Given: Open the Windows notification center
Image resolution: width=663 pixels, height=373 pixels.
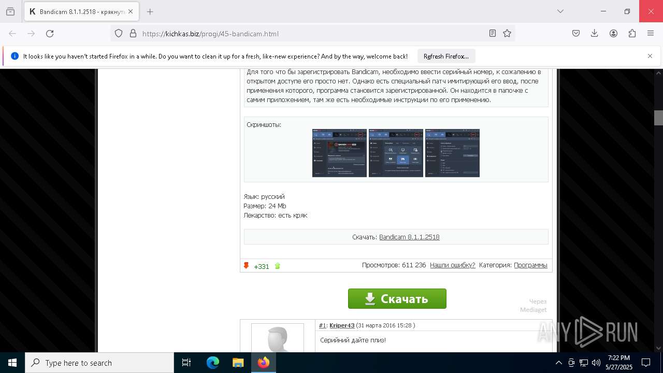Looking at the screenshot, I should 646,363.
